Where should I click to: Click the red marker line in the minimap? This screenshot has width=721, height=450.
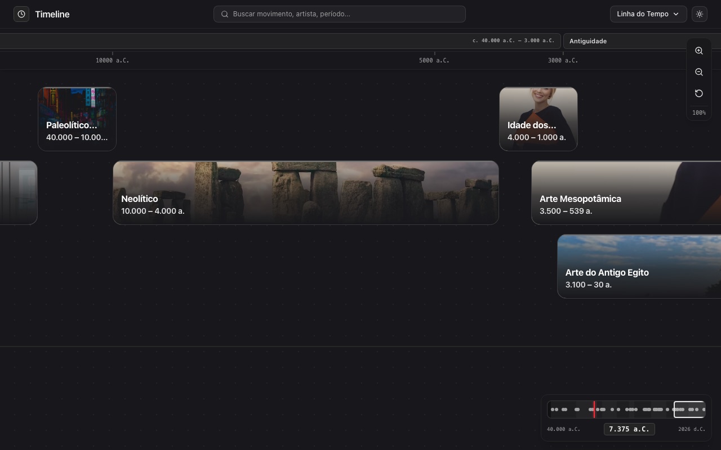[594, 409]
